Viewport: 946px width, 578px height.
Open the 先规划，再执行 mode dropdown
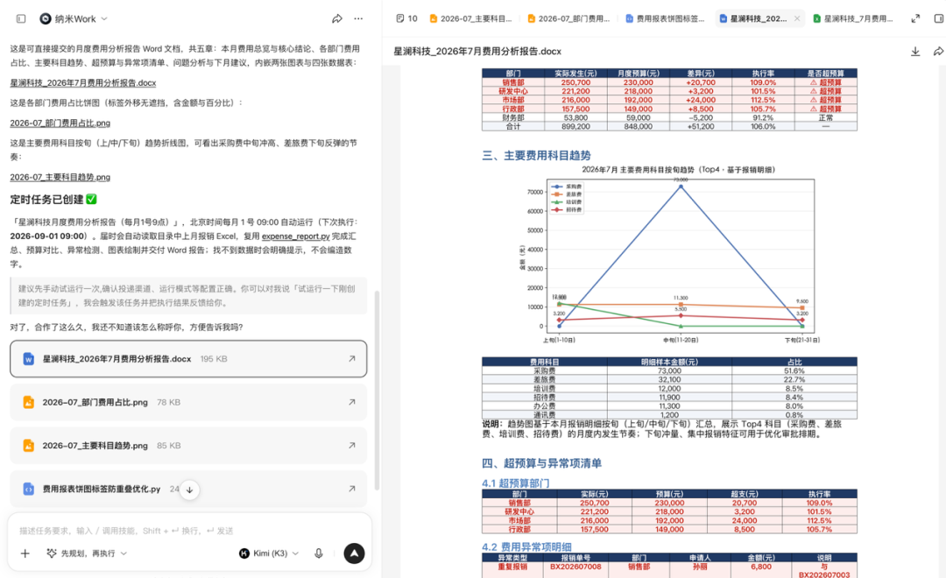tap(87, 553)
